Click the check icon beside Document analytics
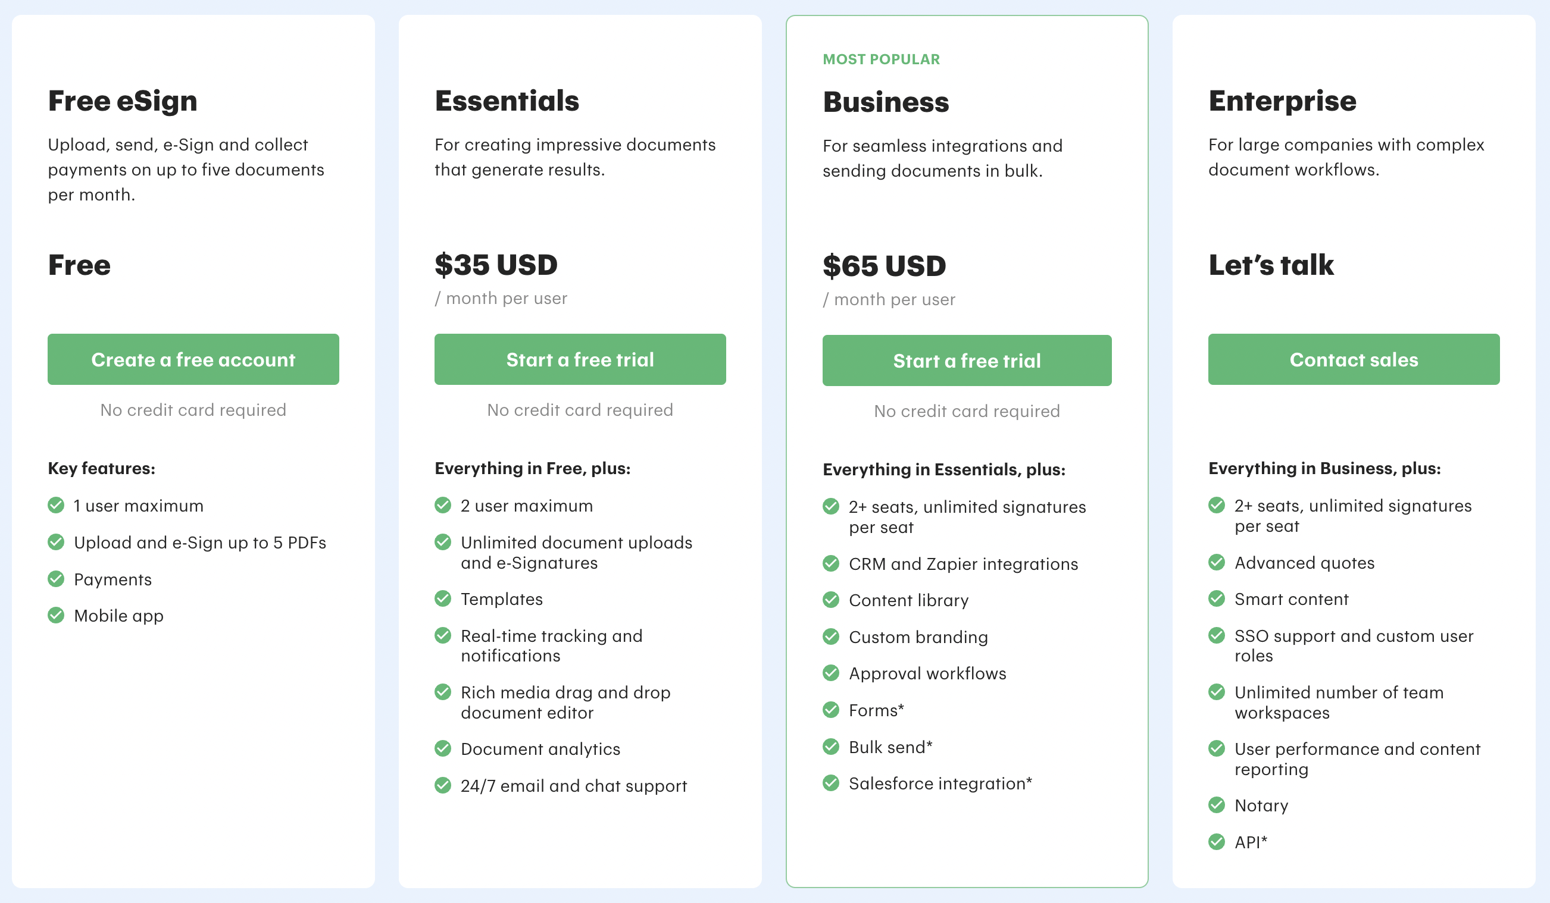The height and width of the screenshot is (903, 1550). pos(443,748)
